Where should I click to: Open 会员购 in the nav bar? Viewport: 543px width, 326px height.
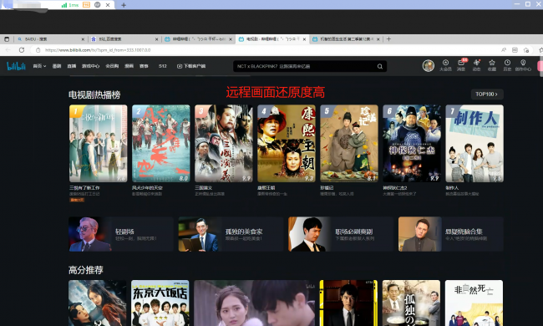[112, 66]
